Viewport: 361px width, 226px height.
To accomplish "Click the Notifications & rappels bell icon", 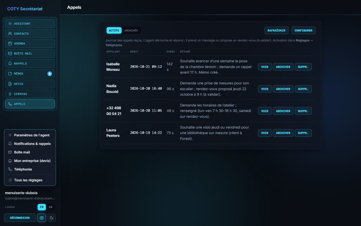I will point(10,144).
